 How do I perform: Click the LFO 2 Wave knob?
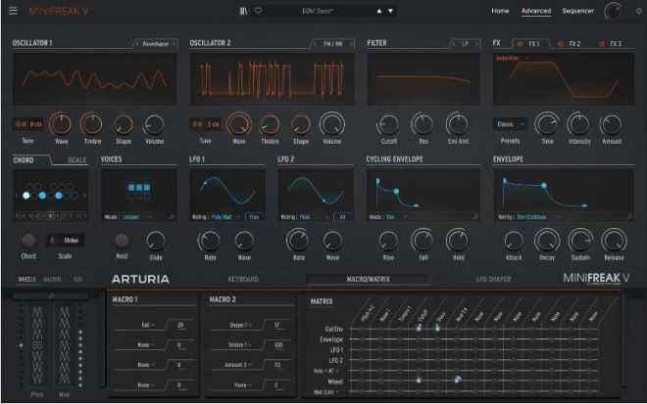click(332, 241)
